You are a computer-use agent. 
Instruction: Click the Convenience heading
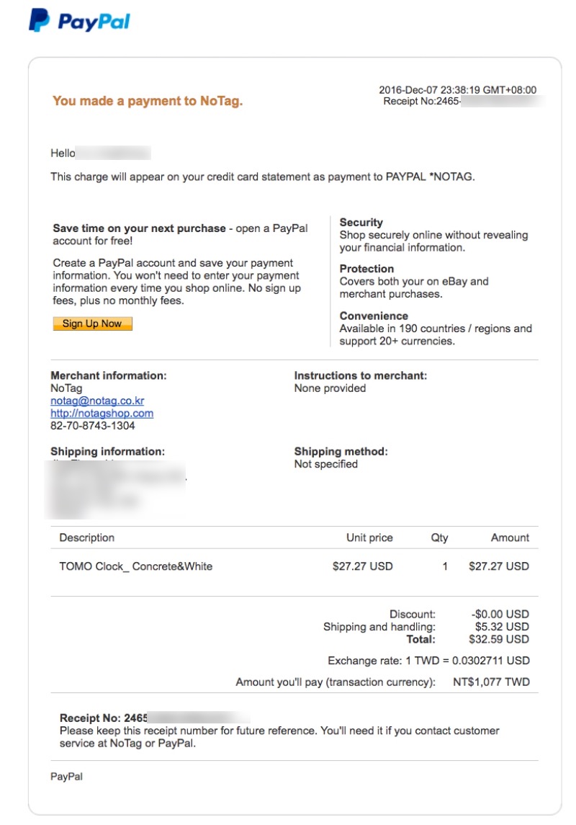(374, 316)
